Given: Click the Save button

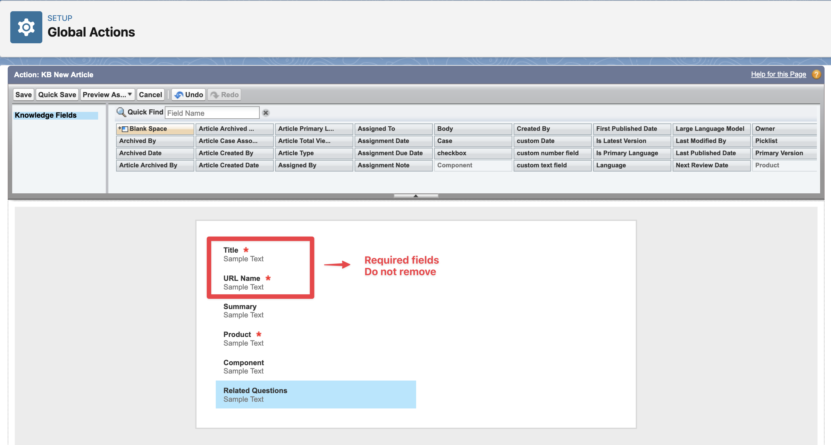Looking at the screenshot, I should tap(23, 95).
